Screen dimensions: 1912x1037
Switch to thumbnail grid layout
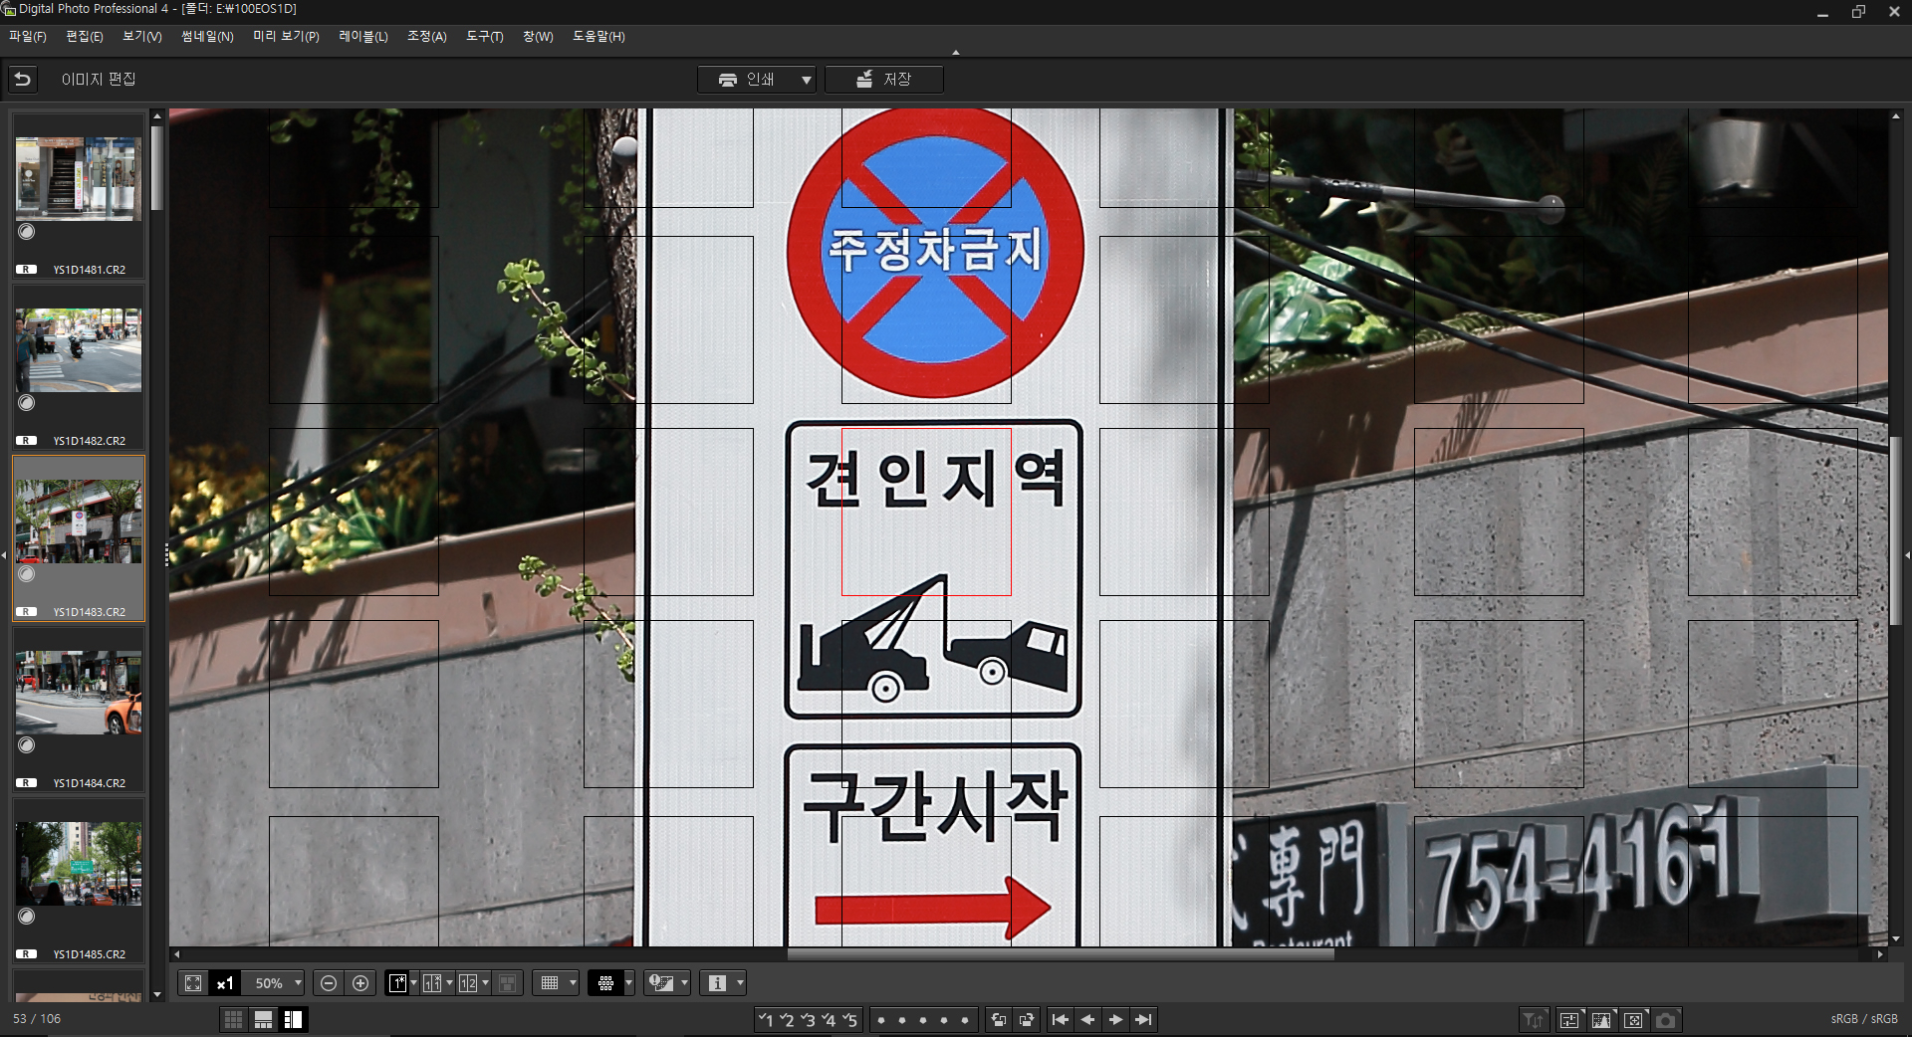click(x=233, y=1019)
